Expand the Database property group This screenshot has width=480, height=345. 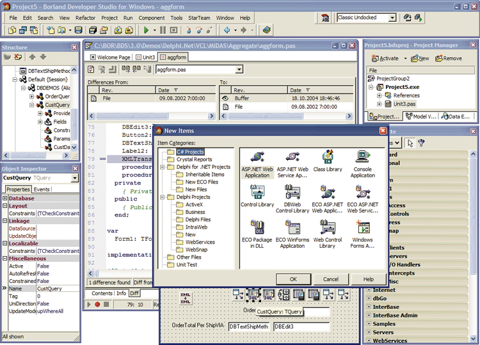click(x=5, y=198)
